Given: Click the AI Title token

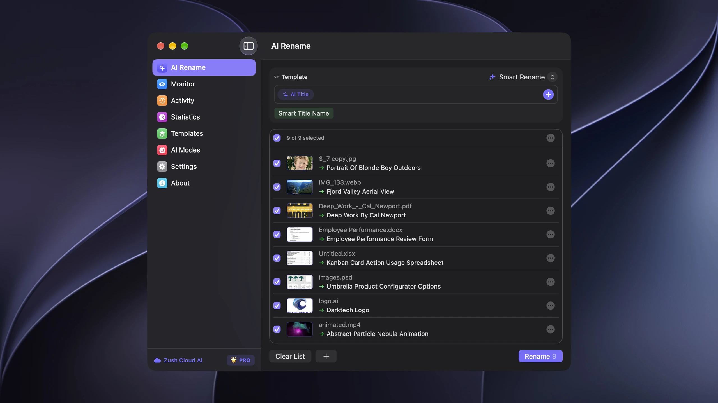Looking at the screenshot, I should 296,95.
